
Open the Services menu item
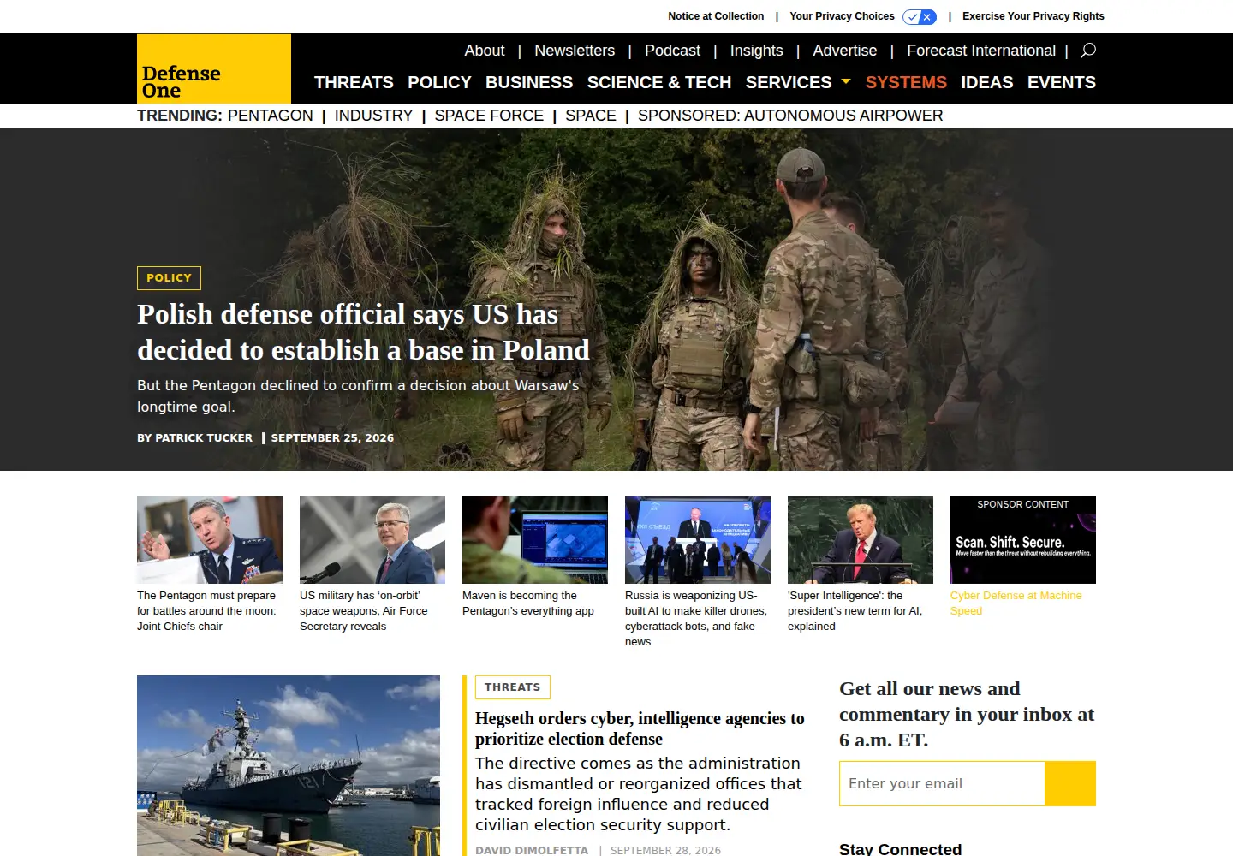789,82
